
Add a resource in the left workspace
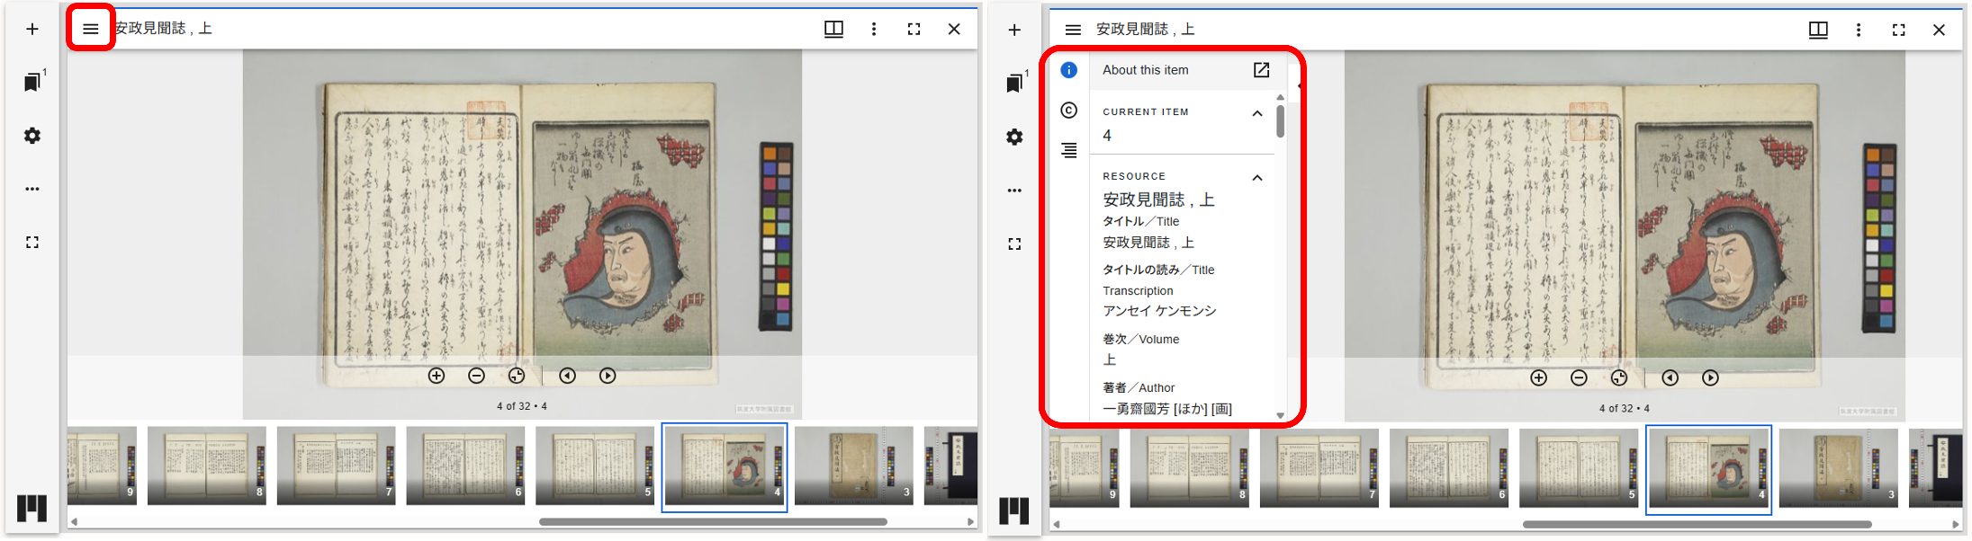coord(32,29)
